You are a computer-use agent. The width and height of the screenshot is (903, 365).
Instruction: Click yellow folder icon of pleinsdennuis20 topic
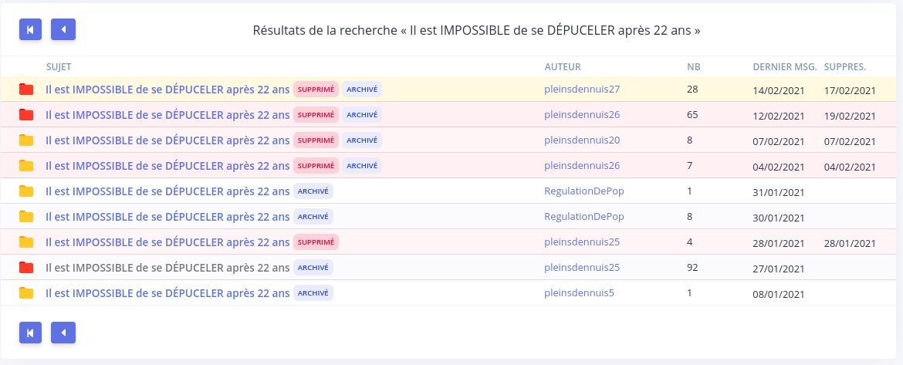point(26,140)
